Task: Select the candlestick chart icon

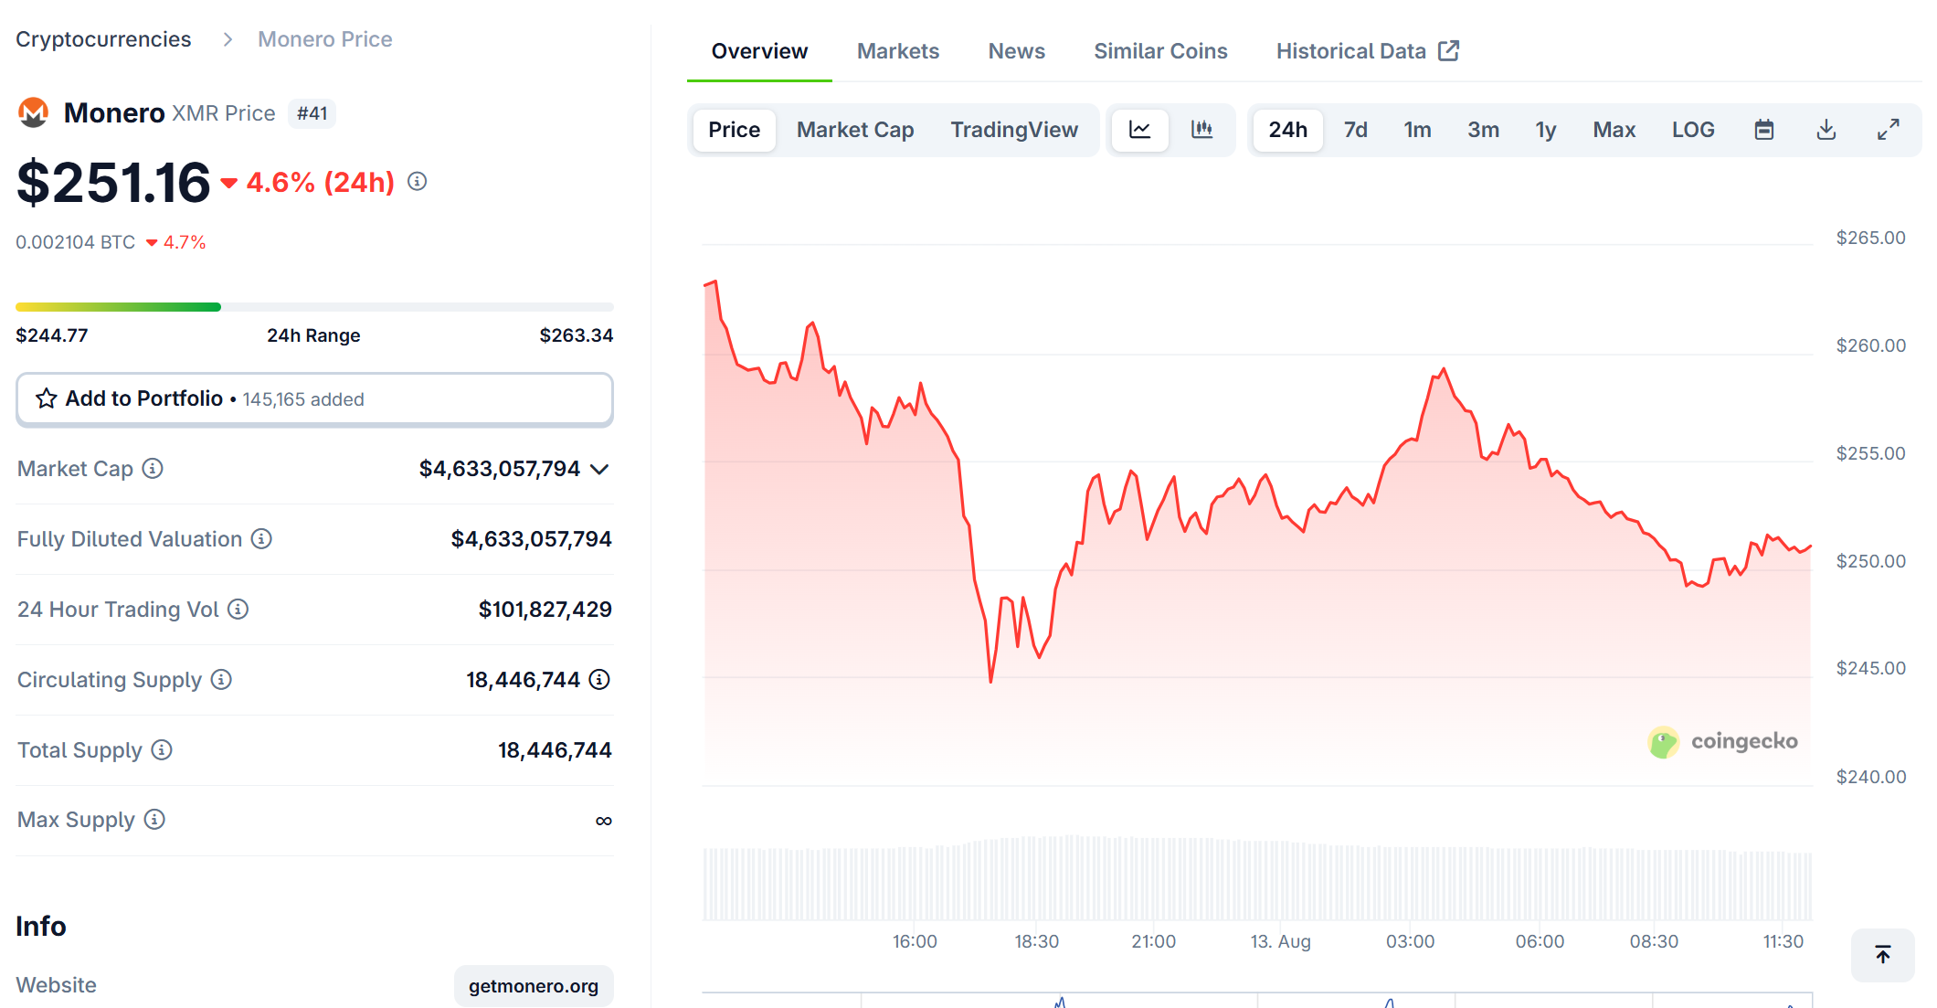Action: [x=1203, y=130]
